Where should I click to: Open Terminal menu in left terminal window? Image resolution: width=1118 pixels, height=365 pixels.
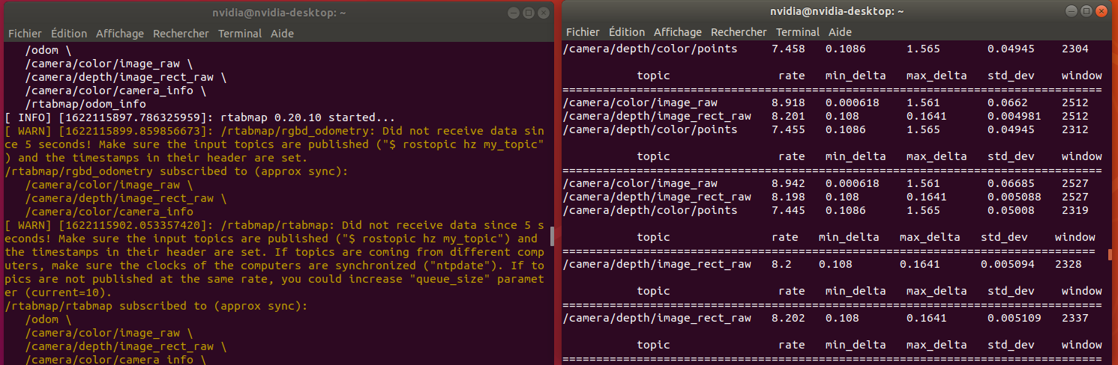tap(240, 34)
